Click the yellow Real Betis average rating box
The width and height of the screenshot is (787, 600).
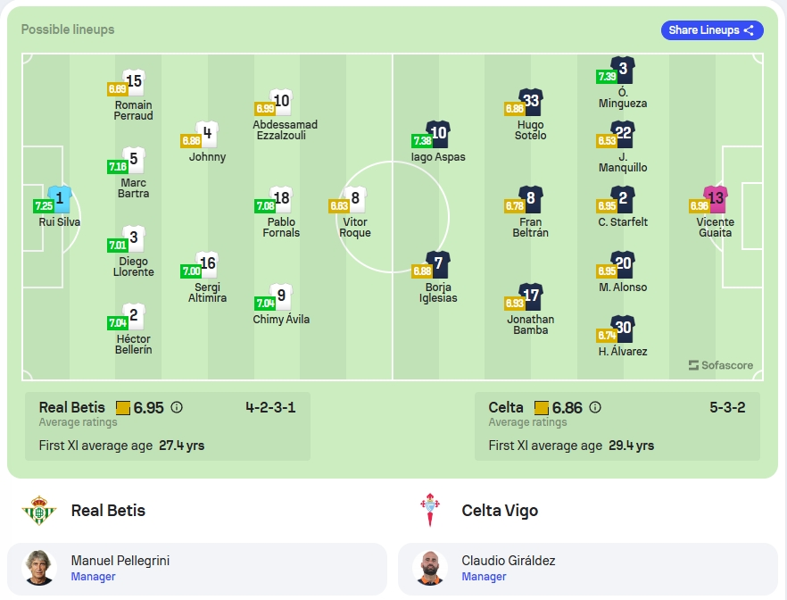click(123, 408)
